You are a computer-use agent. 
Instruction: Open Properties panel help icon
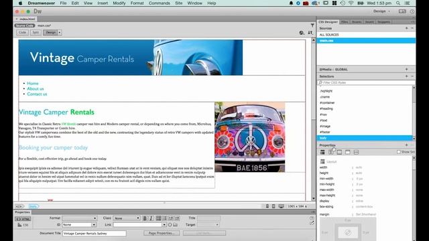312,218
